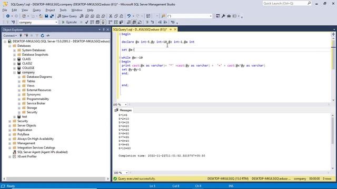Click the find combo box in toolbar
The width and height of the screenshot is (337, 189).
tap(190, 16)
